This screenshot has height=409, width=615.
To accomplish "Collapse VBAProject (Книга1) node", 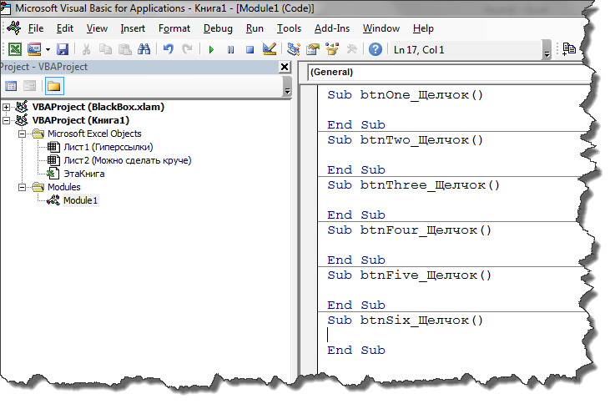I will [x=6, y=120].
